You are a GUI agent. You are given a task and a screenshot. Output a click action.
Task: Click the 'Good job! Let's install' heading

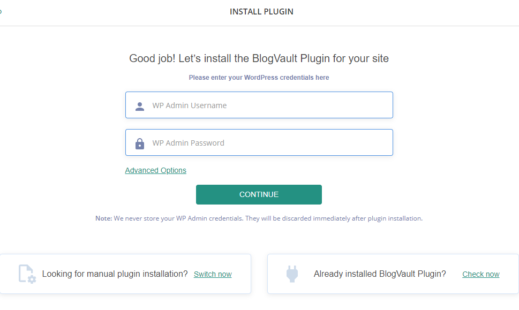[x=259, y=58]
